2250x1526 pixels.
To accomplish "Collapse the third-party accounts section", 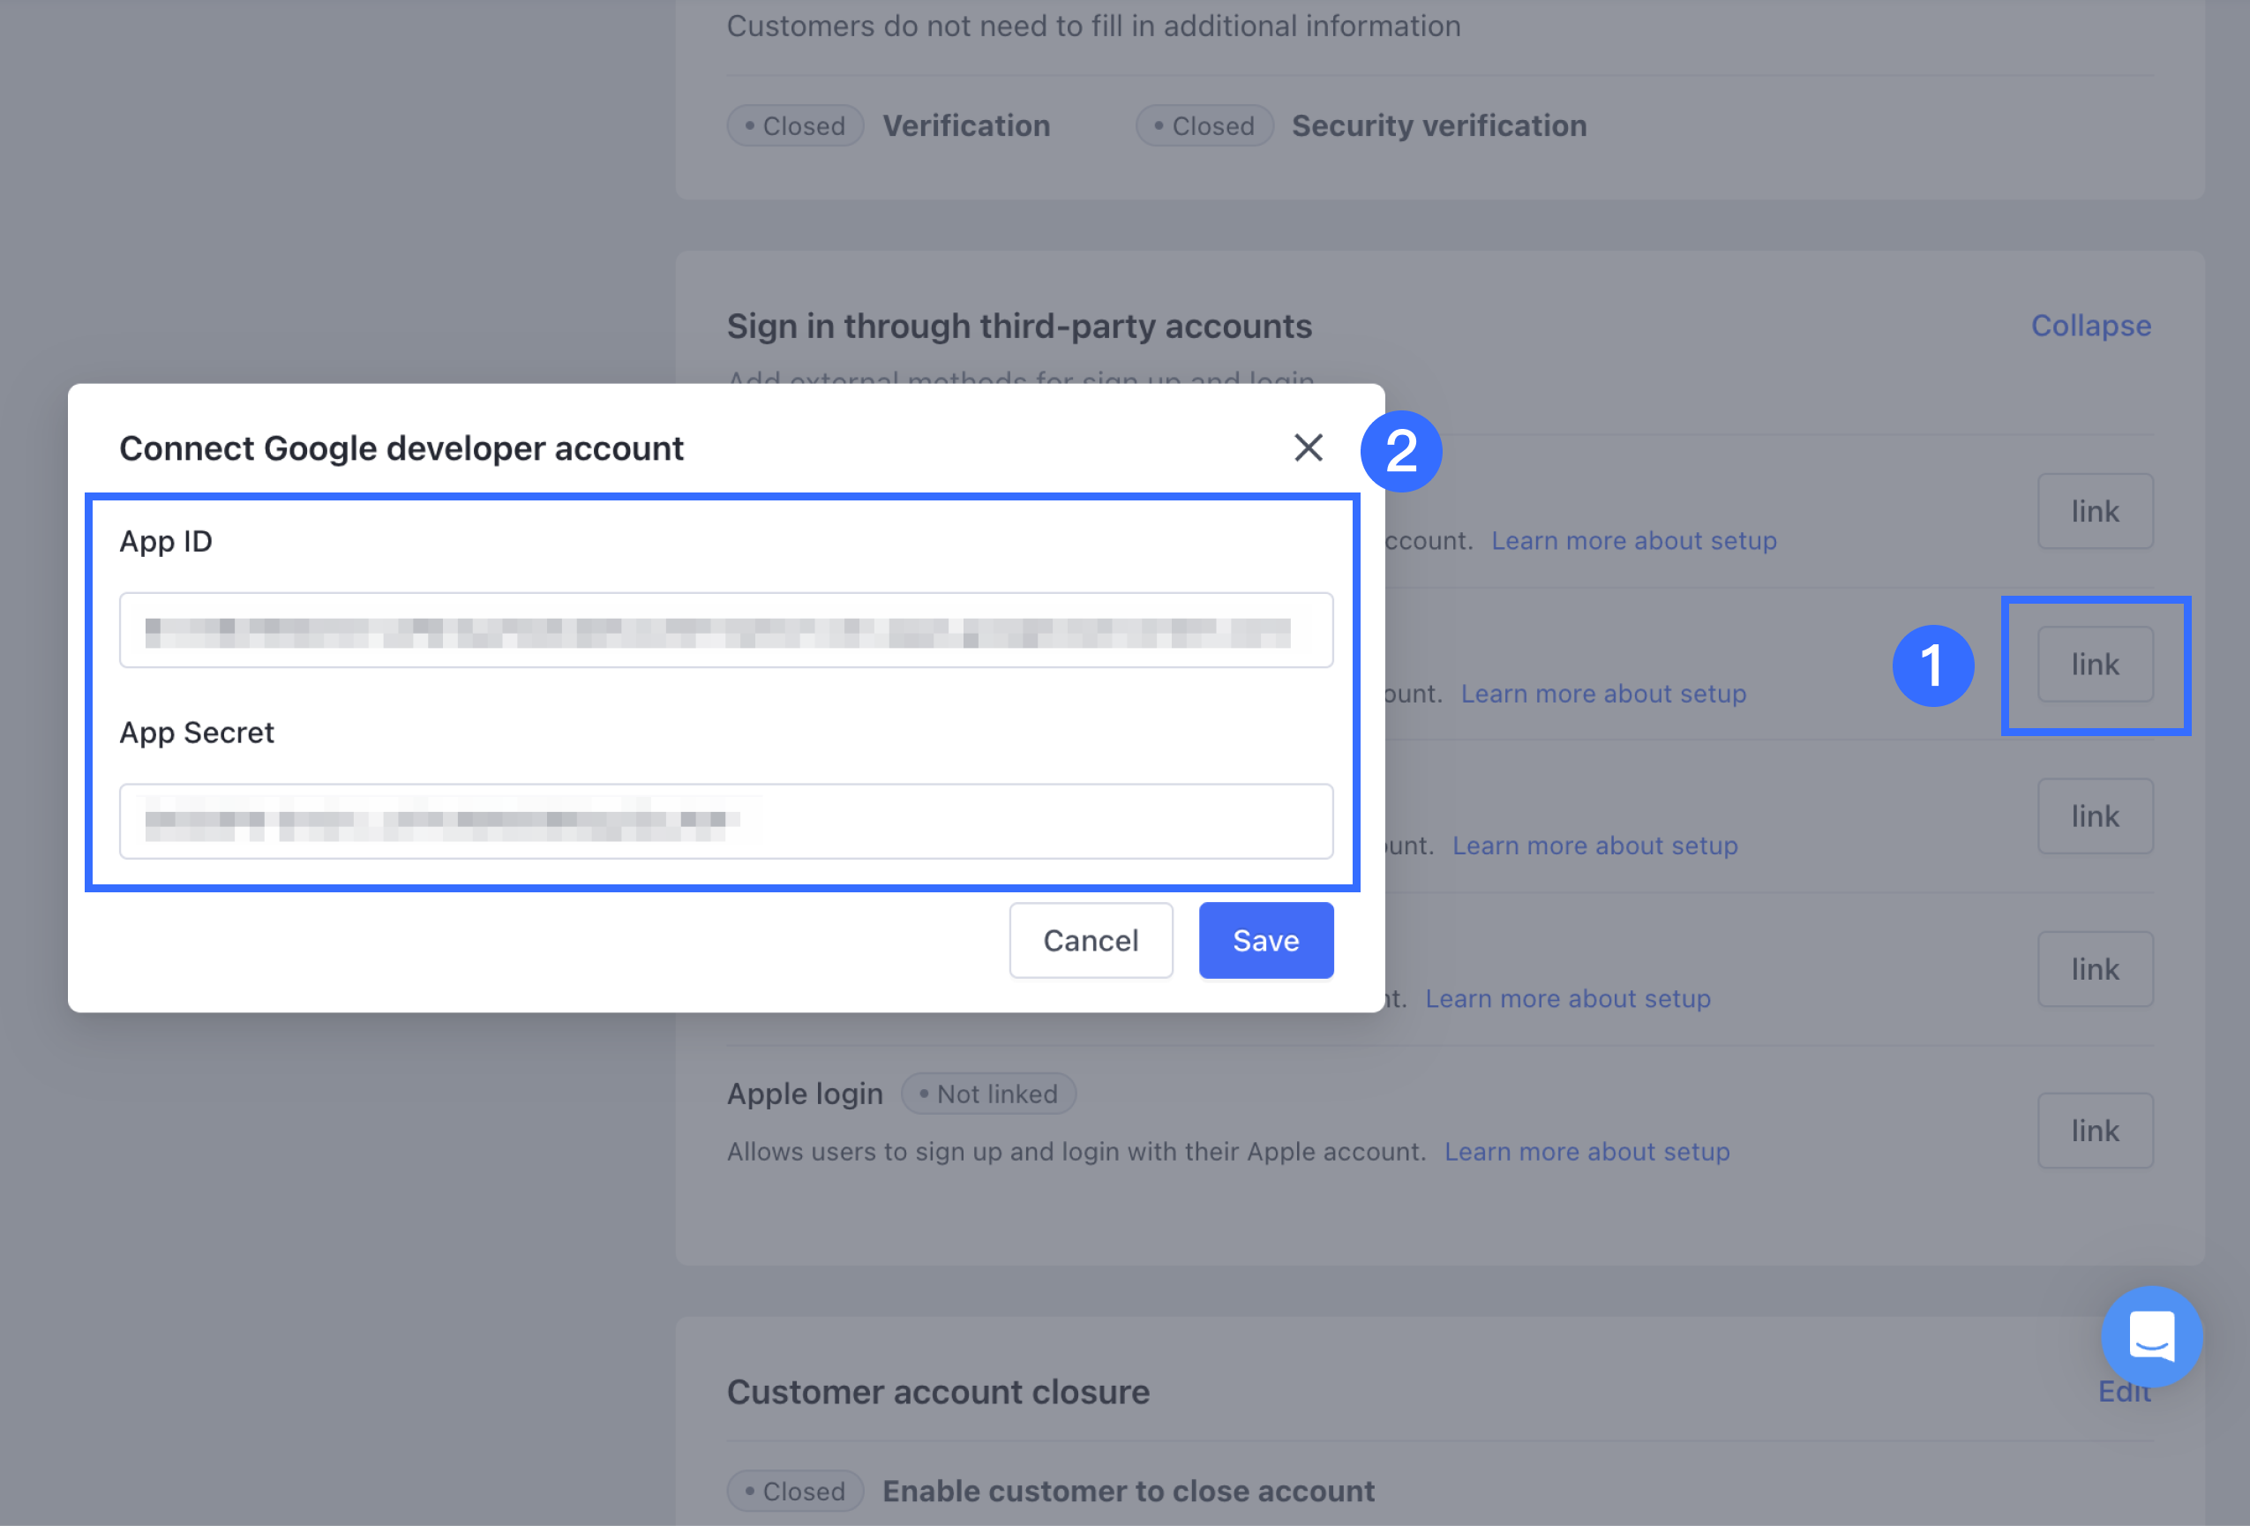I will (2090, 326).
